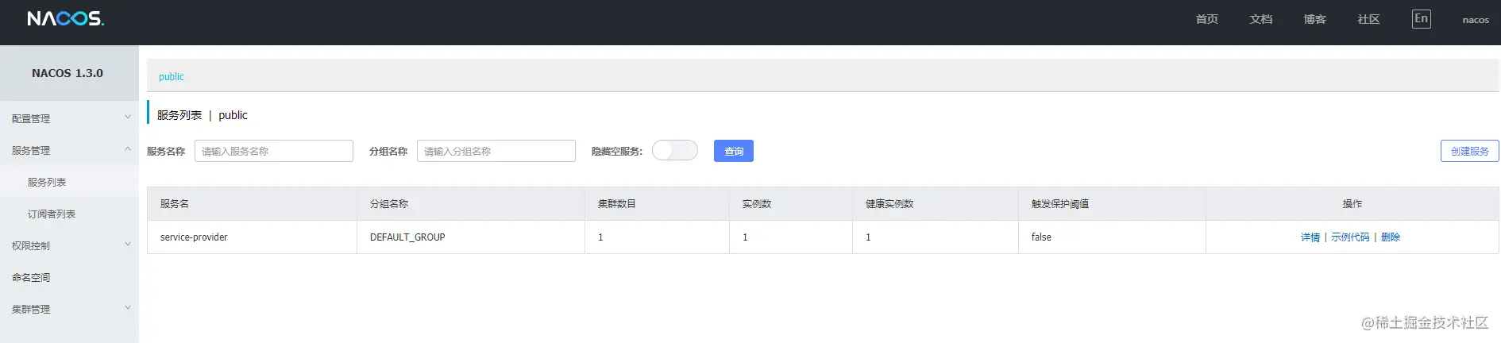
Task: Click the 创建服务 button
Action: (x=1469, y=151)
